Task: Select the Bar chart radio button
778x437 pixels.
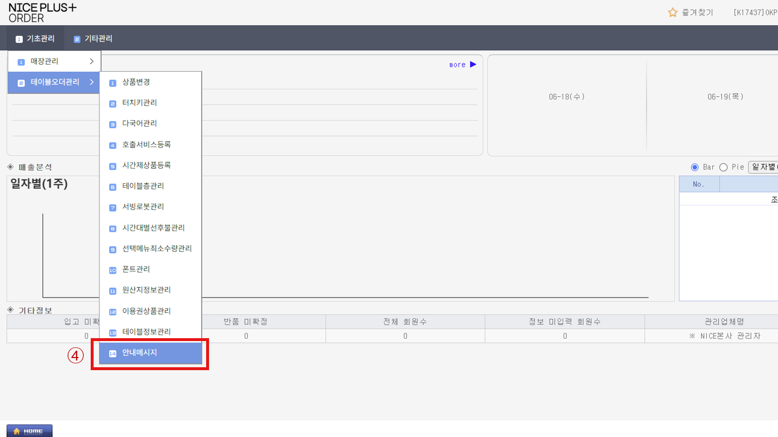Action: point(695,167)
